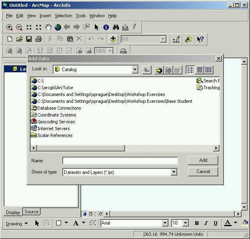Open the Tools menu

coord(81,16)
